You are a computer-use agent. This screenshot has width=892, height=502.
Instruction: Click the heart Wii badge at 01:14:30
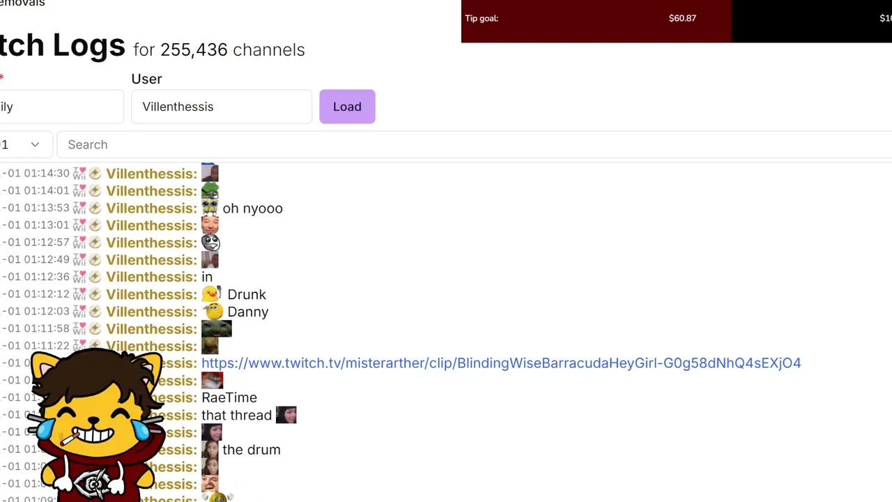pos(79,174)
